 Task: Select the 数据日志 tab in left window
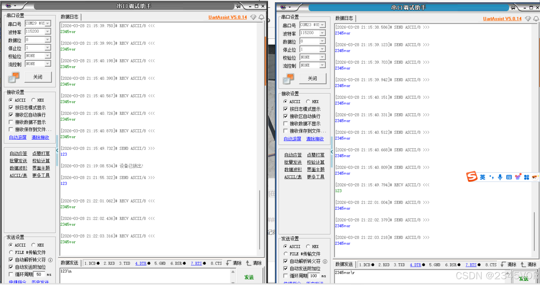click(70, 17)
